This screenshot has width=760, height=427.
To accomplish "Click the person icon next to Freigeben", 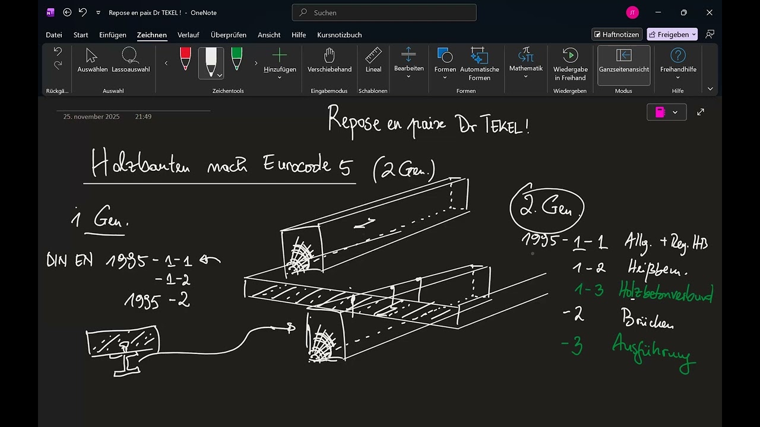I will coord(710,34).
